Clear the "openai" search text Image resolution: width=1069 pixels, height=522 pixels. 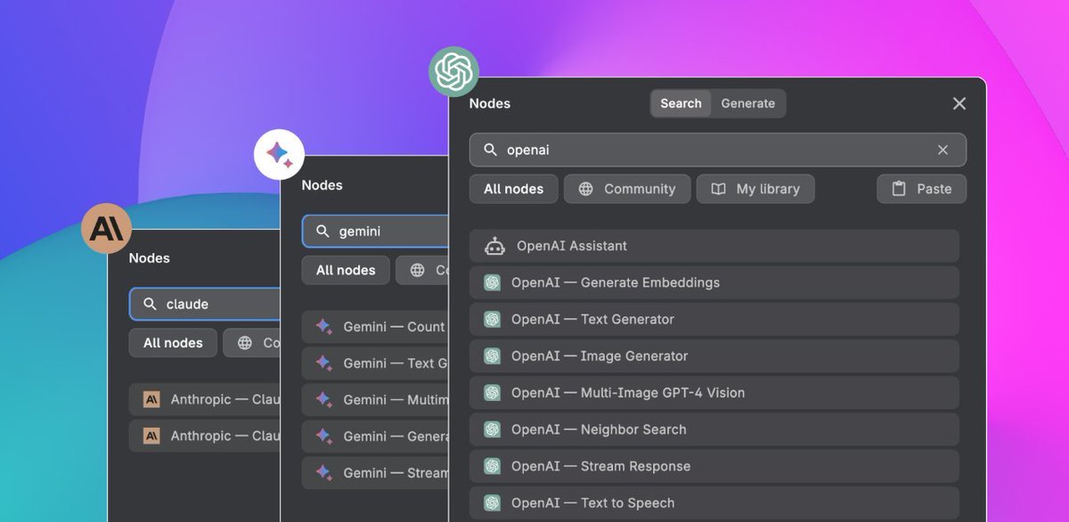943,150
